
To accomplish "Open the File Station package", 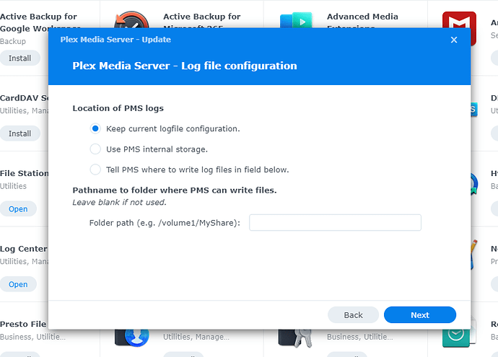I will (18, 209).
